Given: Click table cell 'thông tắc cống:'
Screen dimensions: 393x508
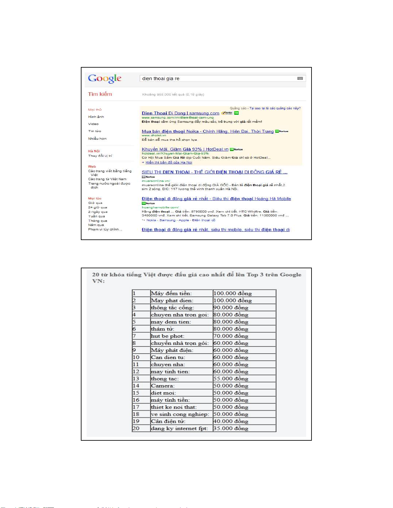Looking at the screenshot, I should [x=182, y=308].
